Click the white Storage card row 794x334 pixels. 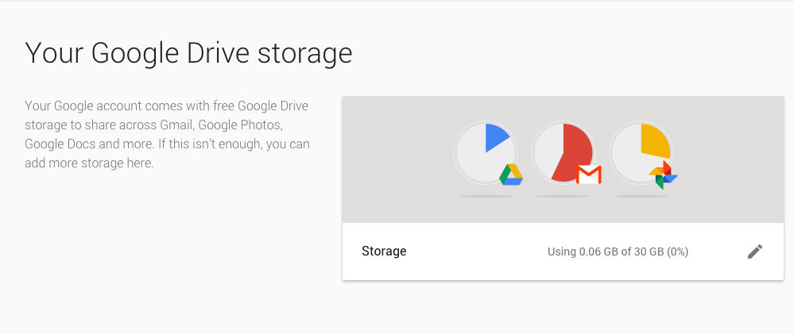point(563,251)
